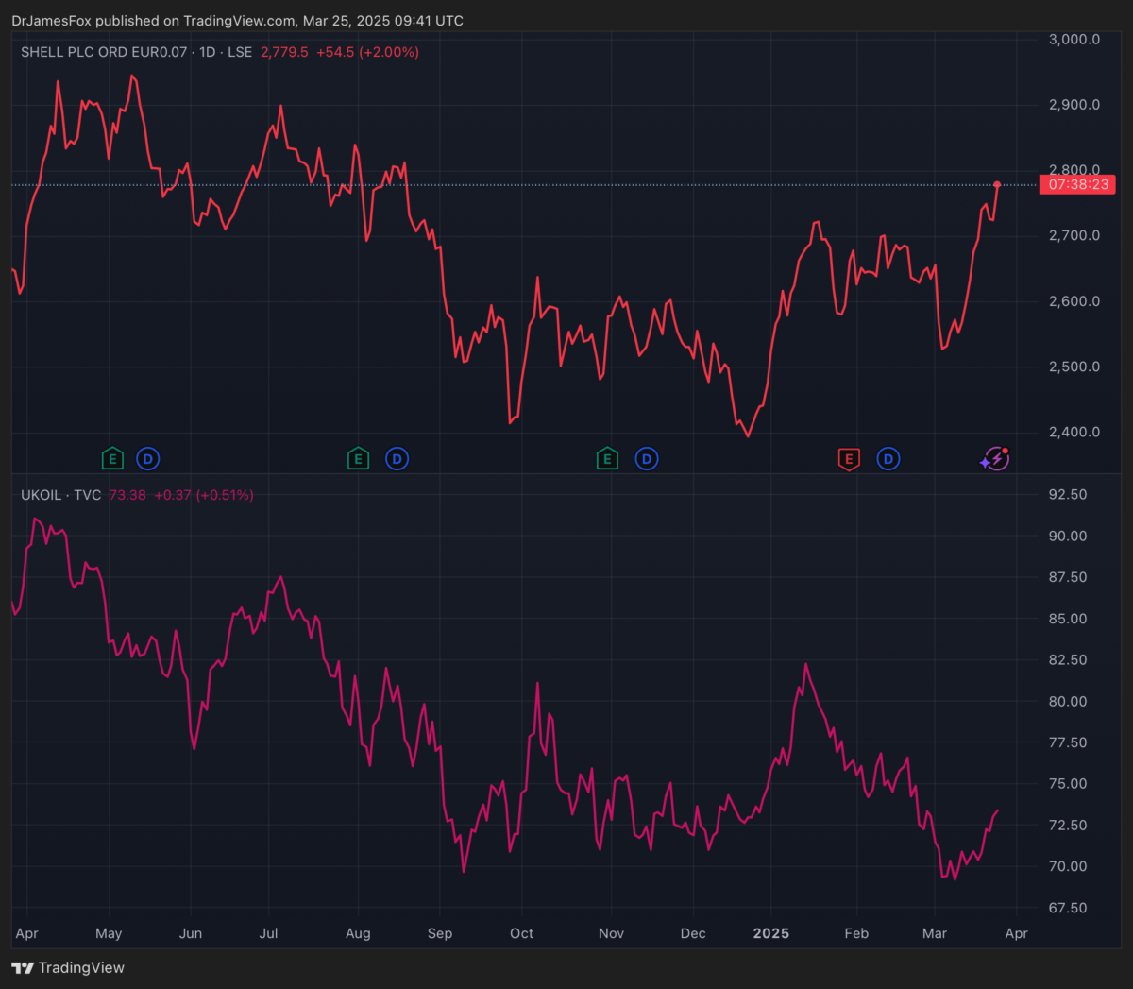Click the 2025 label on time axis

pyautogui.click(x=770, y=933)
